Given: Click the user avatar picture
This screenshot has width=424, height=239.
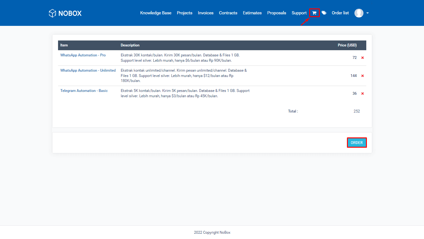Looking at the screenshot, I should 358,13.
